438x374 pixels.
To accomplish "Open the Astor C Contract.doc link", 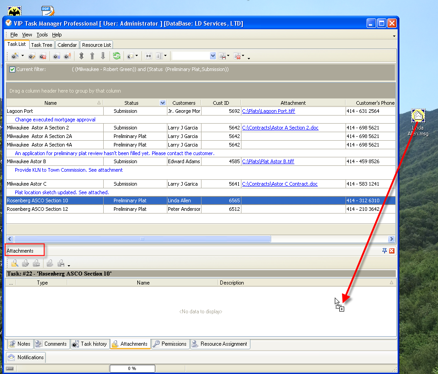I will click(280, 184).
